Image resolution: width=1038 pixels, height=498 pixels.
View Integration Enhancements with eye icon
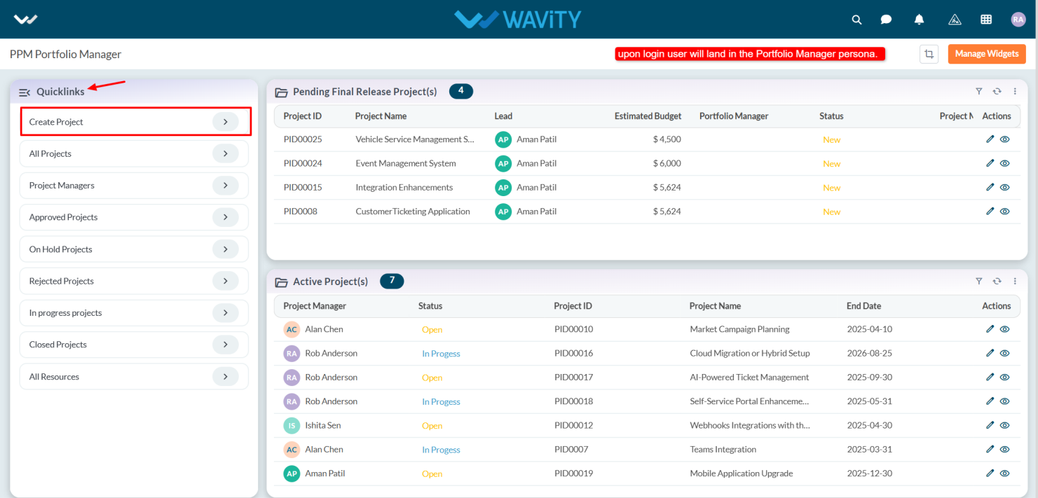1005,187
